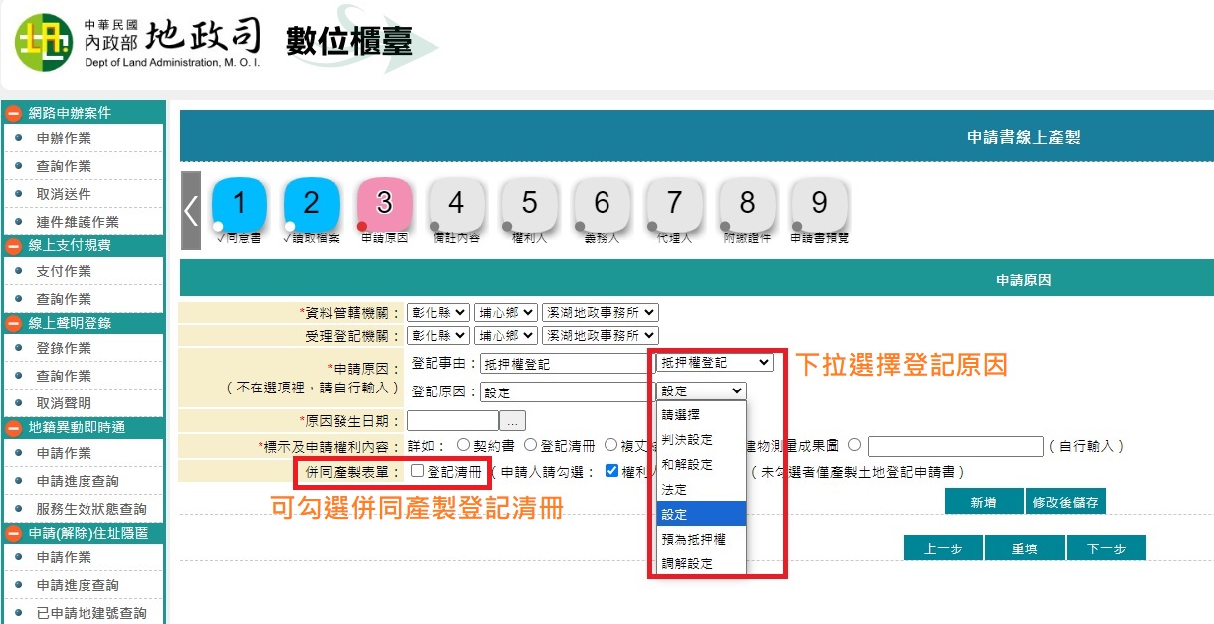Go to step 4 備註內容 icon
Image resolution: width=1214 pixels, height=624 pixels.
point(456,205)
